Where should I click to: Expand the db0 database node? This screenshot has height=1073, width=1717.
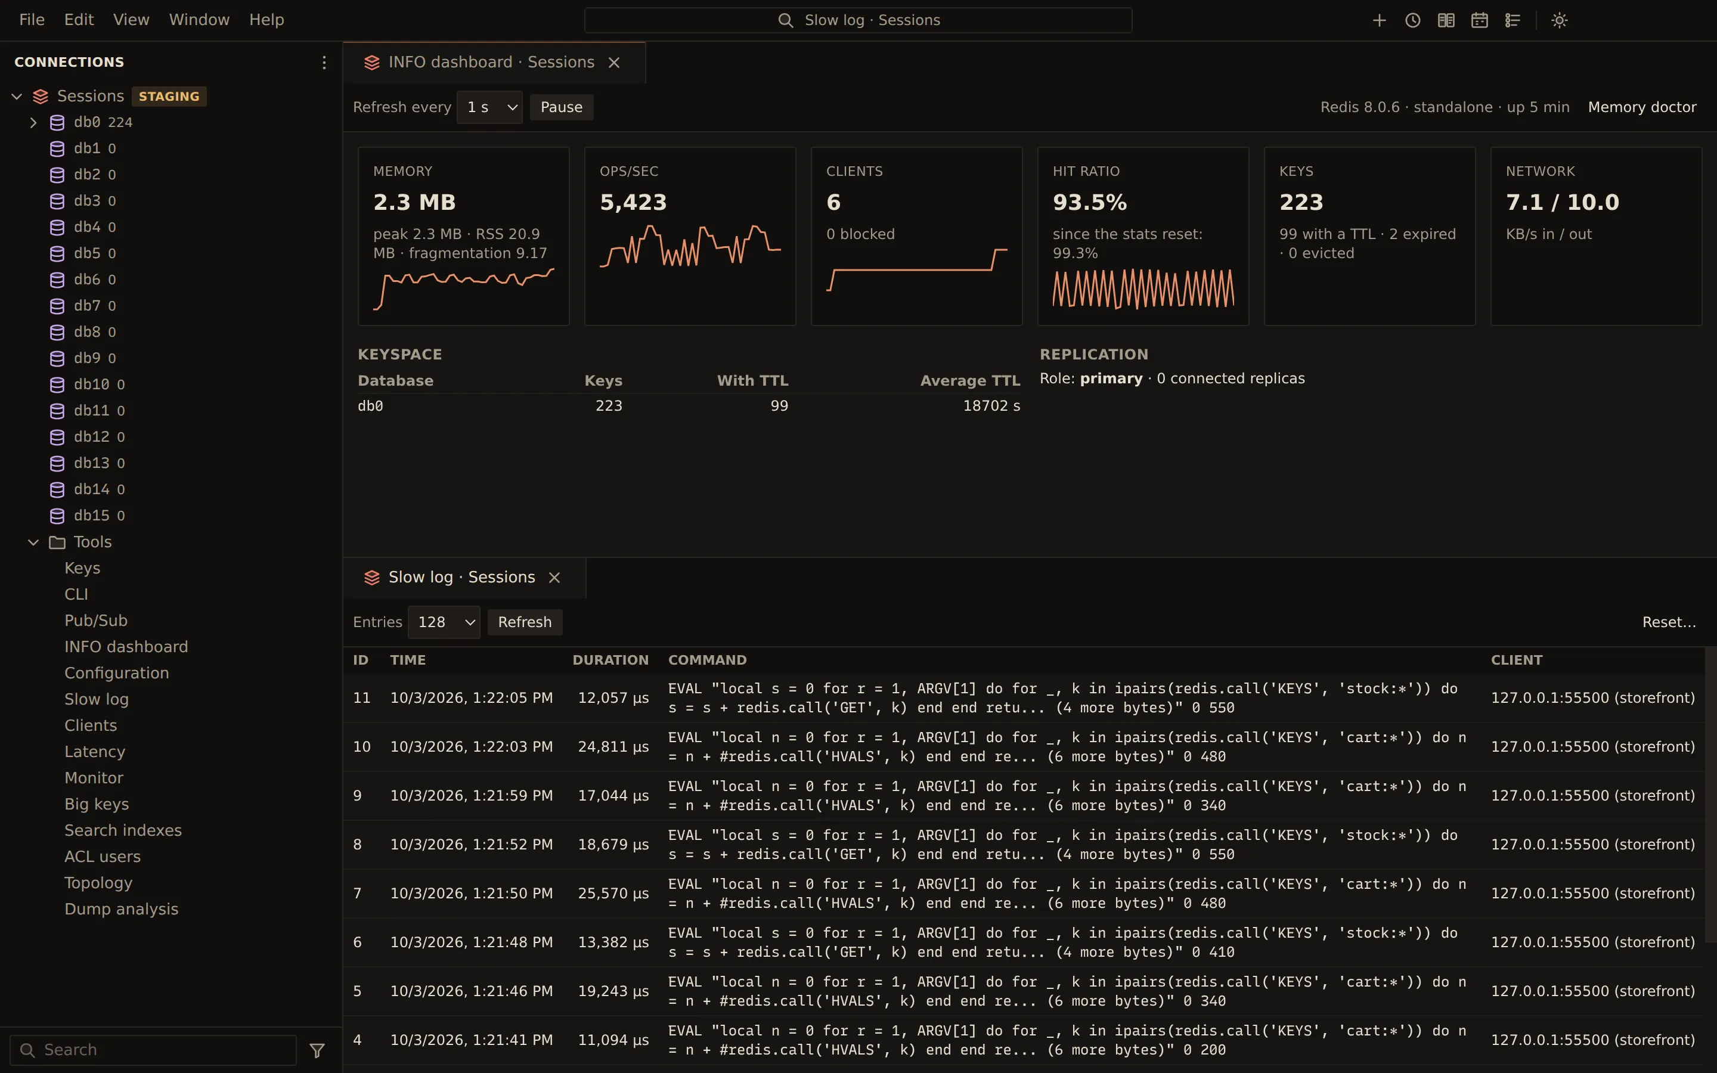pyautogui.click(x=33, y=122)
